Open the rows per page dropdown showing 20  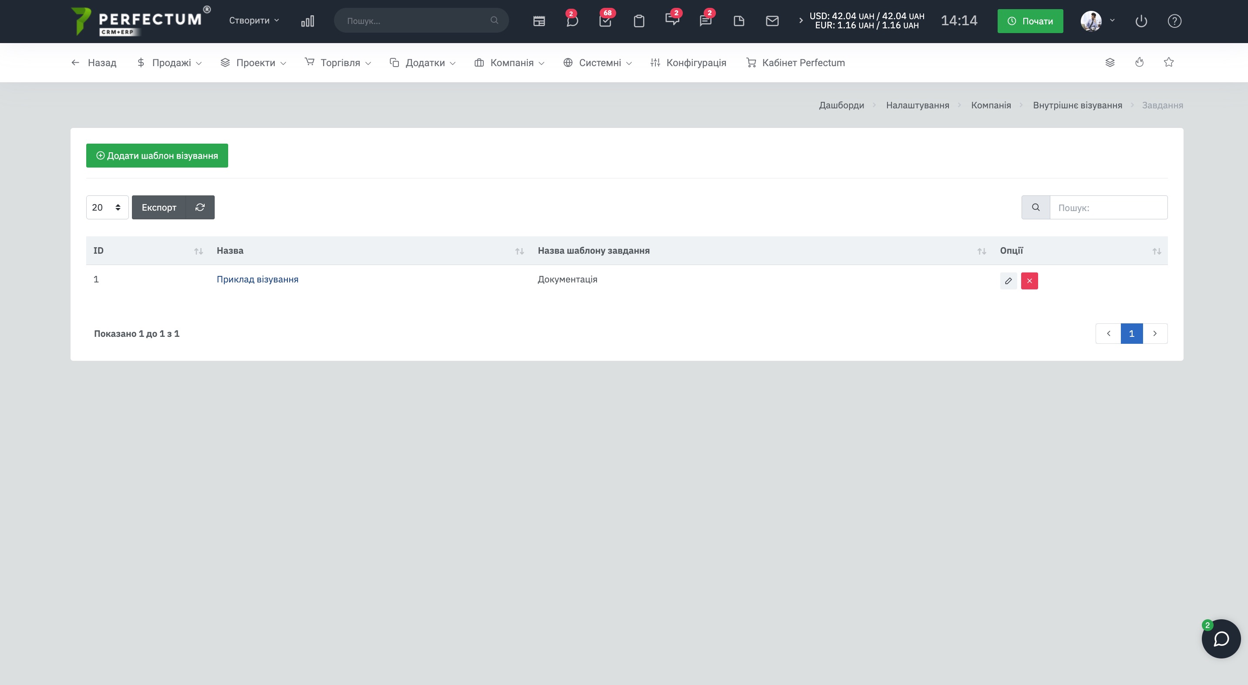coord(107,207)
